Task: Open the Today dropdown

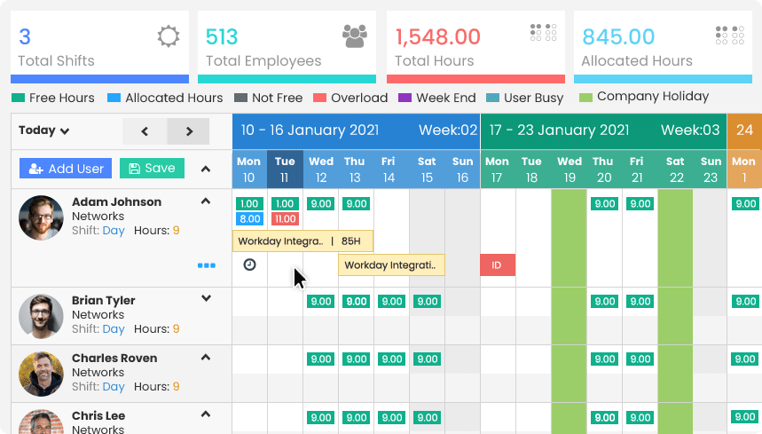Action: coord(44,130)
